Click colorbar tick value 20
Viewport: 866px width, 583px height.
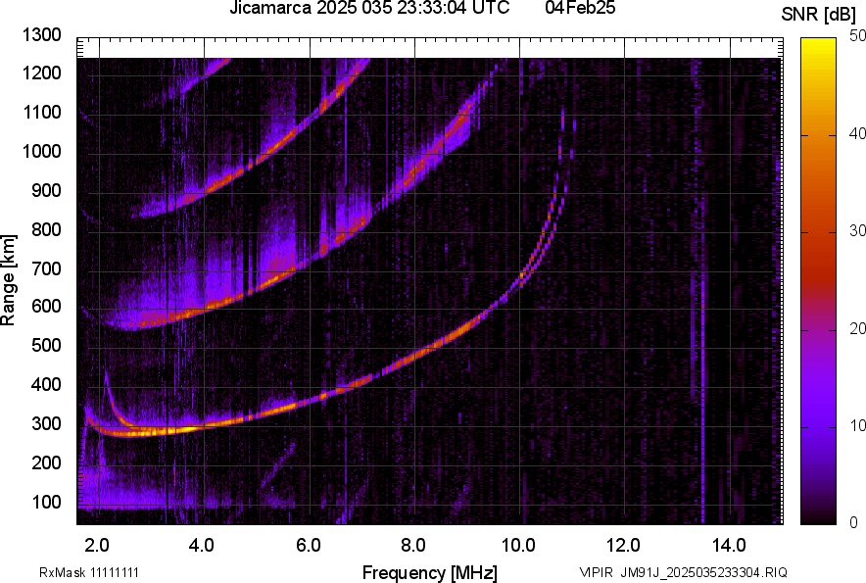pyautogui.click(x=857, y=329)
